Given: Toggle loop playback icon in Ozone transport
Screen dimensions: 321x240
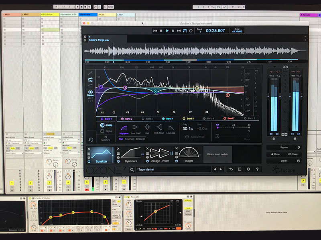Looking at the screenshot, I should [185, 31].
